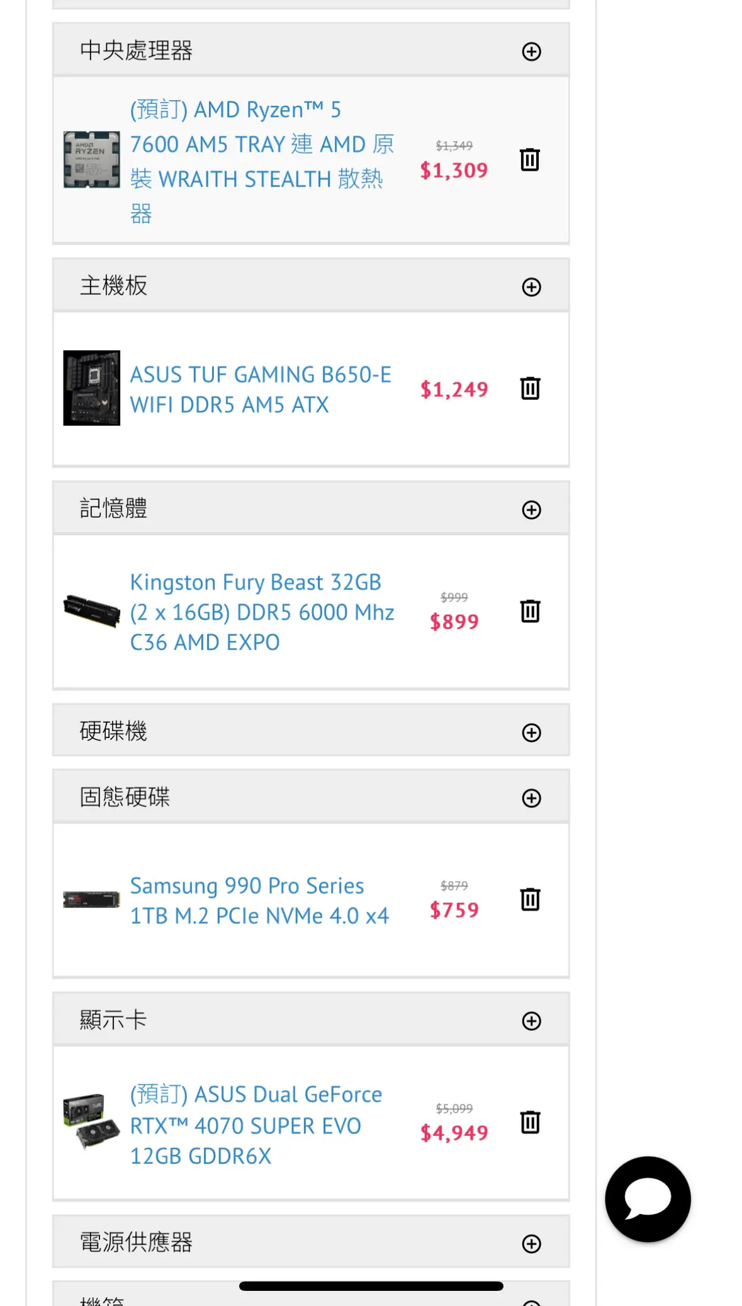Expand the 主機板 section plus icon
This screenshot has height=1306, width=742.
click(x=532, y=287)
